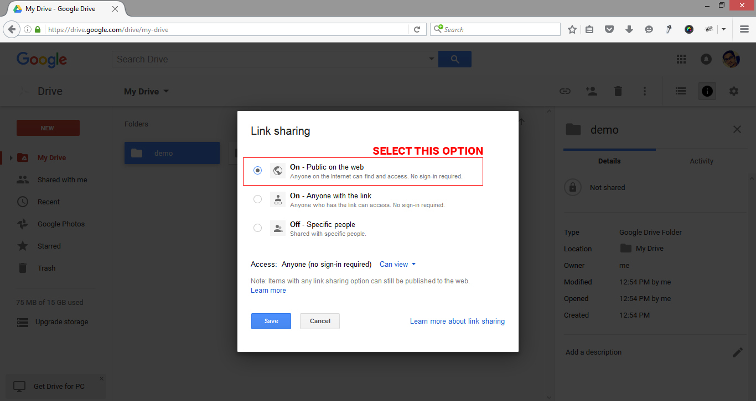The image size is (756, 401).
Task: Open the notifications bell icon
Action: 706,59
